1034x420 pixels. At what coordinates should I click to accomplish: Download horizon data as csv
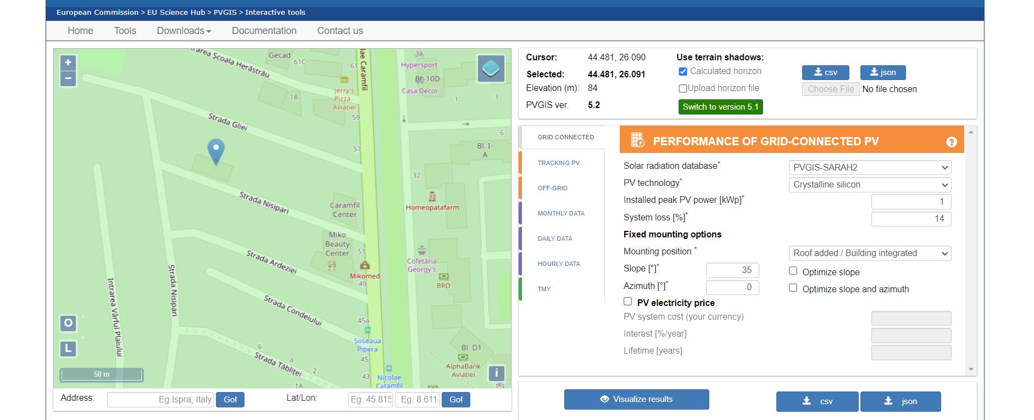(825, 72)
